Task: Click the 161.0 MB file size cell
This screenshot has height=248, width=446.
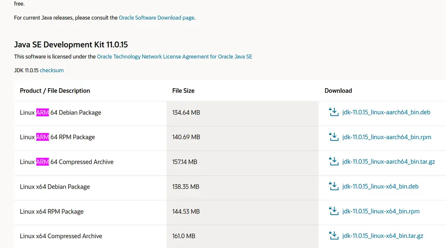Action: [x=184, y=236]
